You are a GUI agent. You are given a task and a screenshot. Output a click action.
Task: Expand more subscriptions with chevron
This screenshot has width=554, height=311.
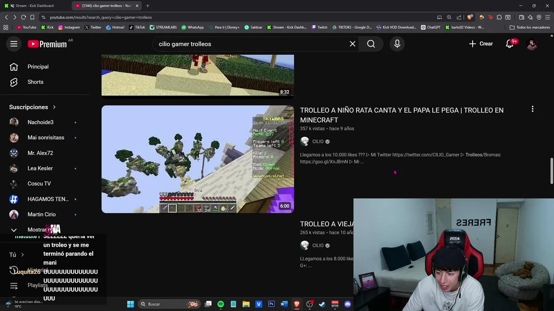point(14,230)
